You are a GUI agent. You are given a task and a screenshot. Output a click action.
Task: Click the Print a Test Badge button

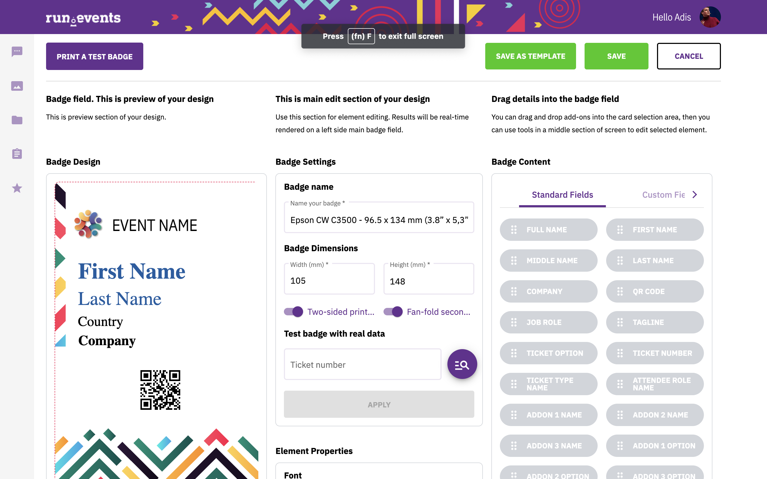pos(95,56)
